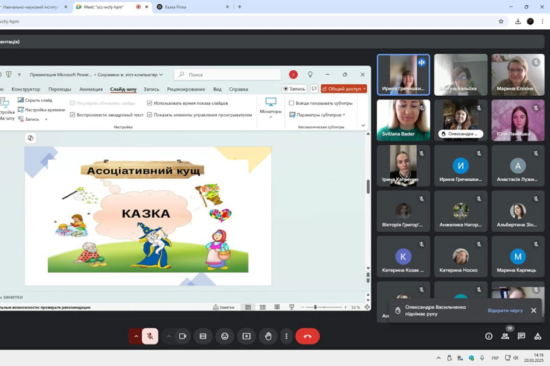
Task: Click the zoom out minus button
Action: point(302,307)
